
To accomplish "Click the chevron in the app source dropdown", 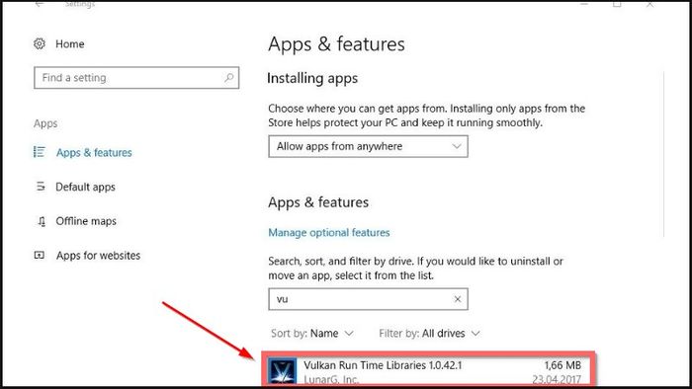I will 457,146.
